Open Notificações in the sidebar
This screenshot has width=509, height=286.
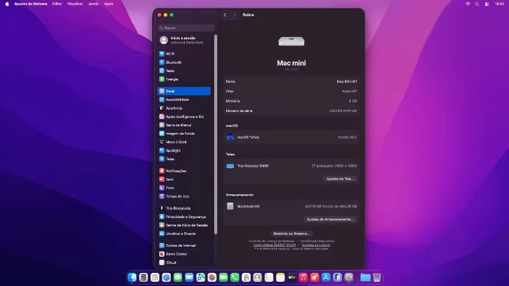tap(184, 171)
